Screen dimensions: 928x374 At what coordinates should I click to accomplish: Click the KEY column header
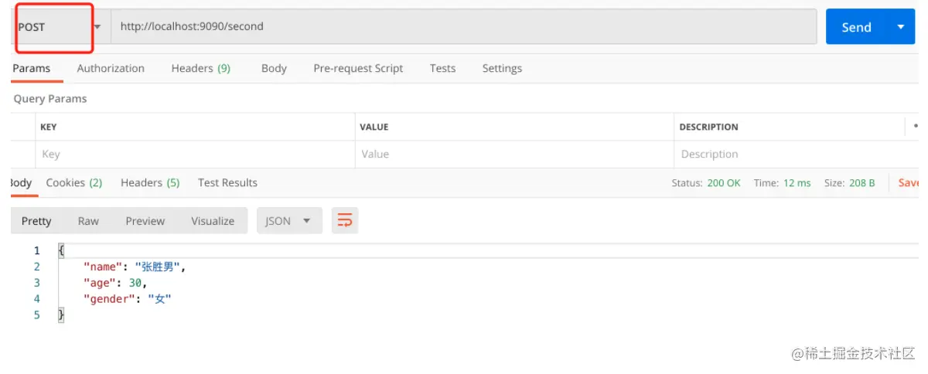click(49, 127)
